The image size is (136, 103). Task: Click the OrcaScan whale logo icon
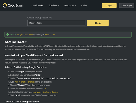click(5, 5)
